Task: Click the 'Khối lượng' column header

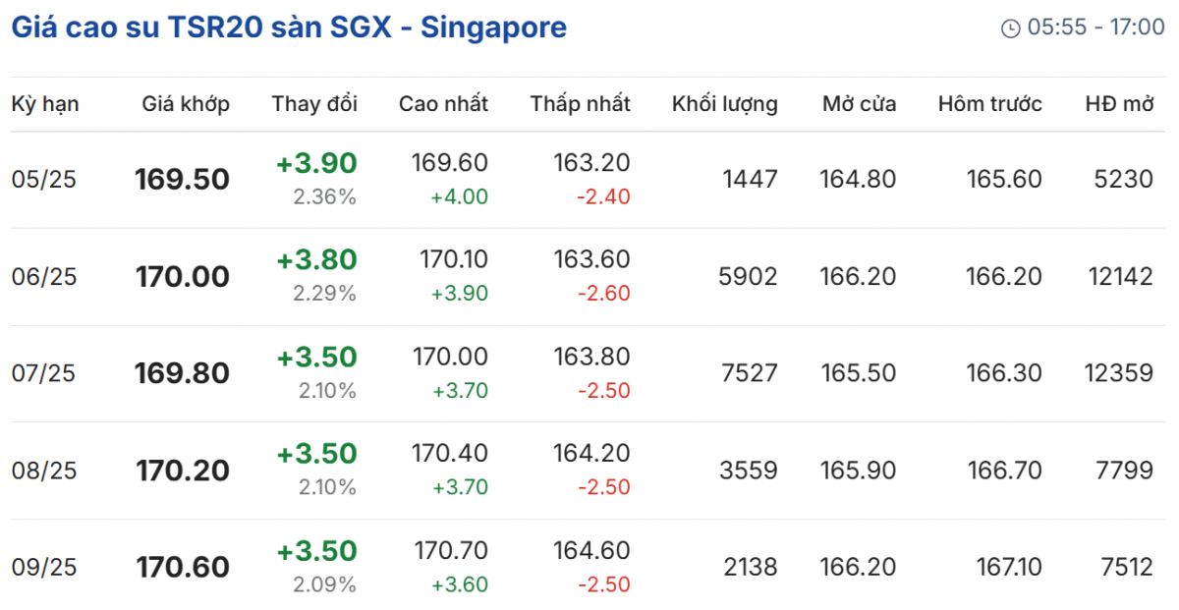Action: pos(724,104)
